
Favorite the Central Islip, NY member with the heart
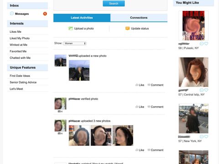(206, 90)
